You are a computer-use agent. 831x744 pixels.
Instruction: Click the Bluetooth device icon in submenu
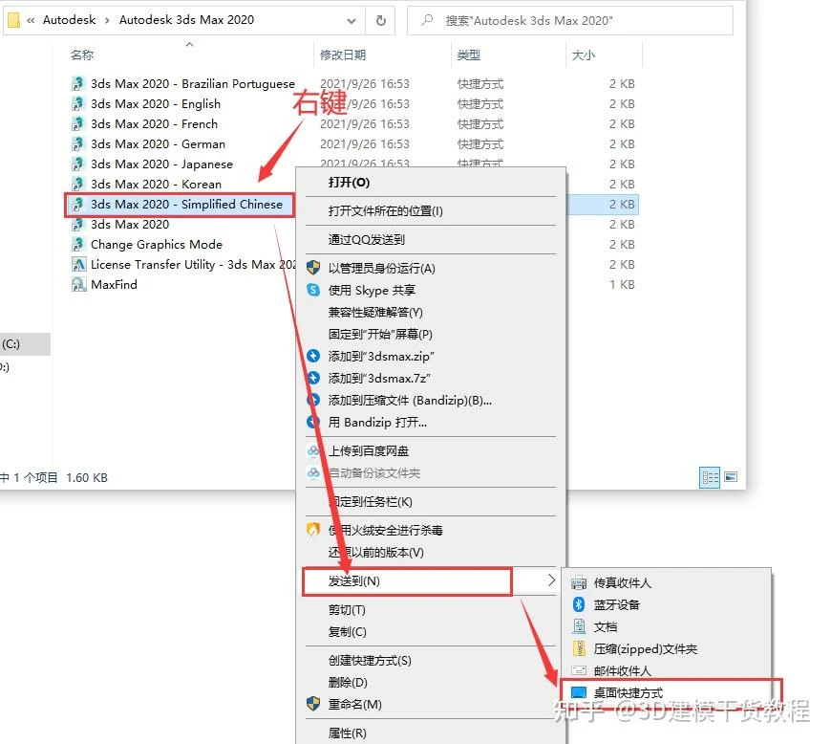click(578, 604)
